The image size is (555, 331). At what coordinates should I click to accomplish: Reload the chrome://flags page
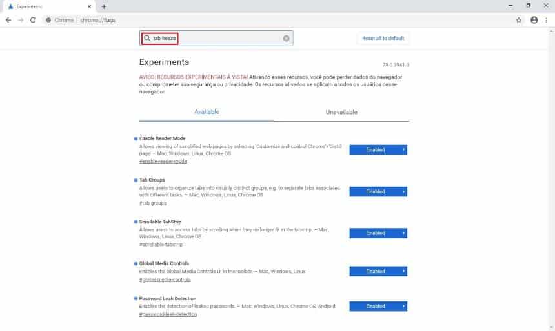point(34,20)
